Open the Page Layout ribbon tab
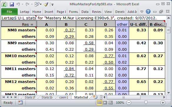The height and width of the screenshot is (107, 172). (61, 12)
